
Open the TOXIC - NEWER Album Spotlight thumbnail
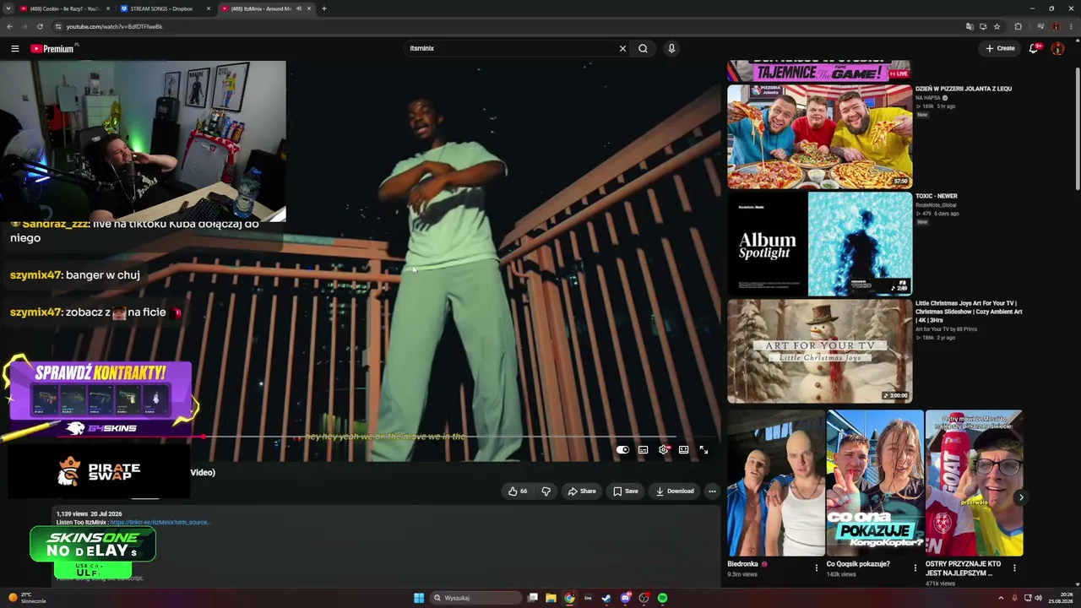pyautogui.click(x=819, y=244)
